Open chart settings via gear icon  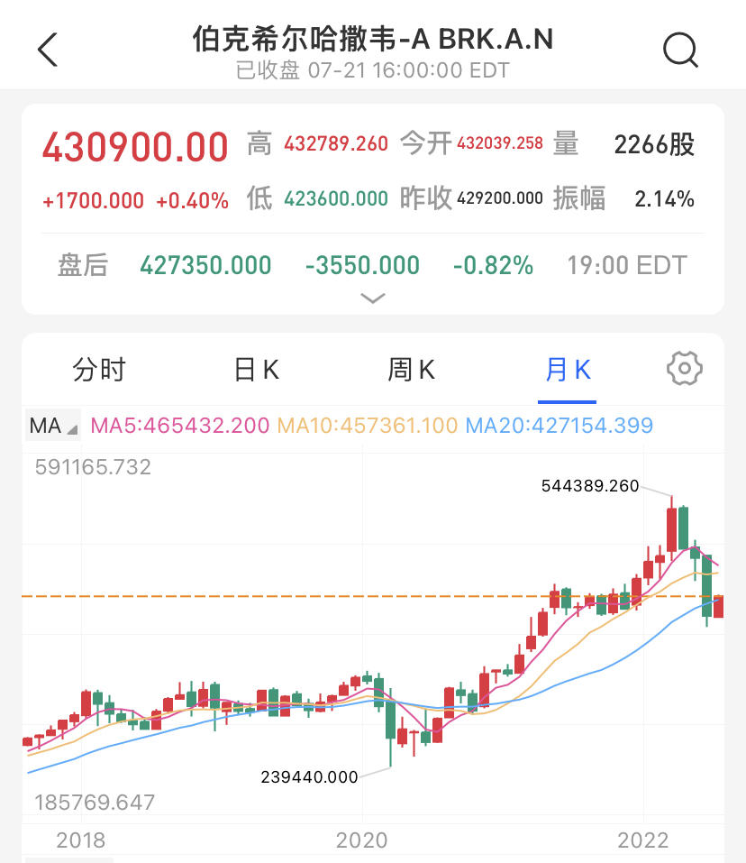(x=685, y=369)
